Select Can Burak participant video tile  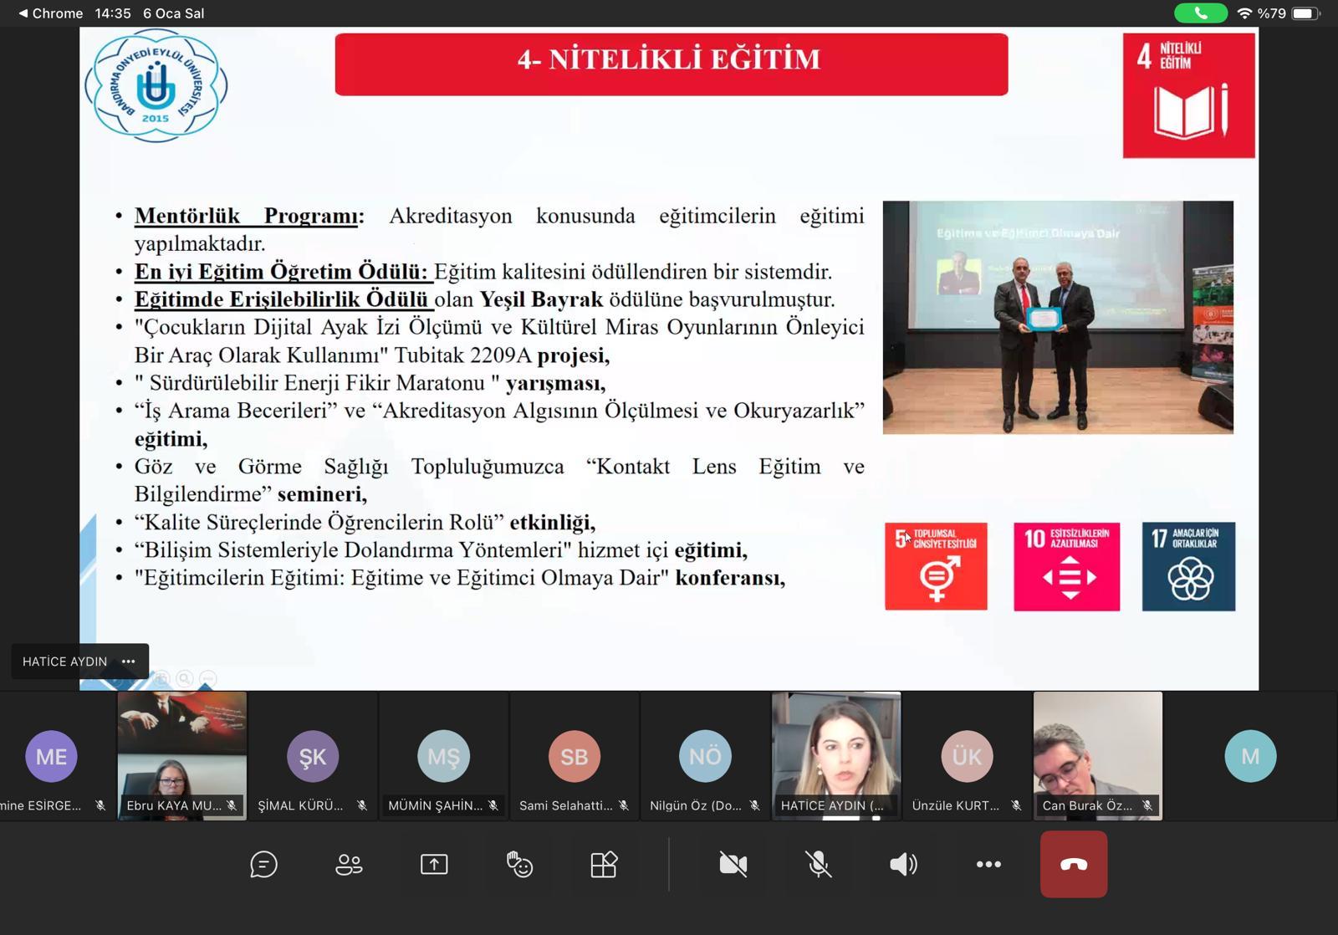tap(1097, 755)
